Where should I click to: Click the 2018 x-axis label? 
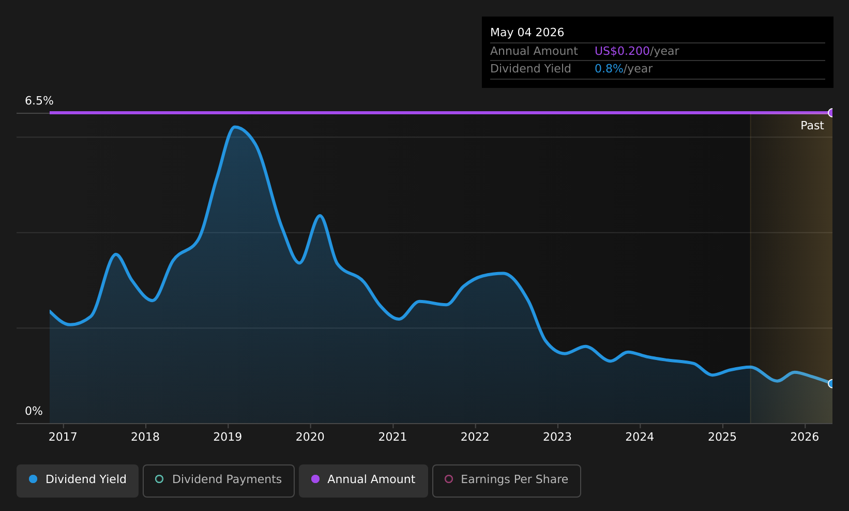[x=145, y=437]
